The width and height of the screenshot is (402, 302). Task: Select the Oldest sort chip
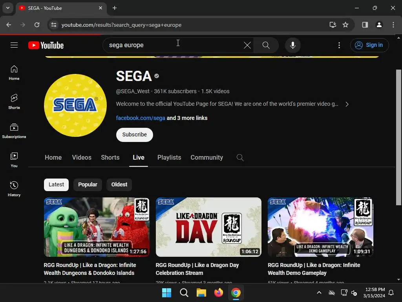119,185
